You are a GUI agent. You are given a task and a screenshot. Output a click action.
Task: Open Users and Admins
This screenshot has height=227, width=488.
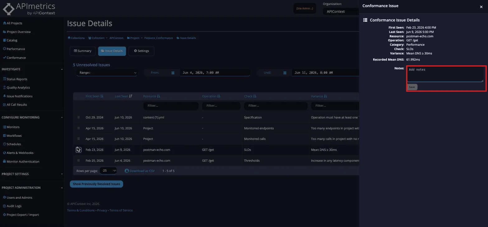pos(17,197)
